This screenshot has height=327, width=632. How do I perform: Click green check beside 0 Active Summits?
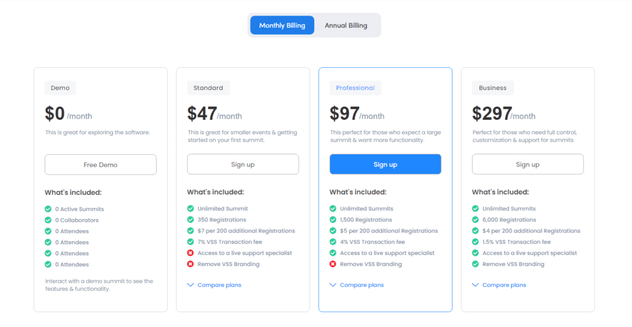pyautogui.click(x=48, y=209)
